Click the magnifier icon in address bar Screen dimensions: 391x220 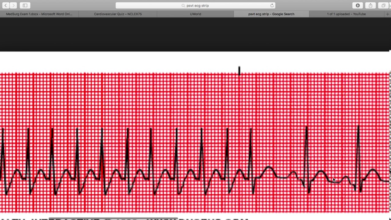tap(183, 5)
